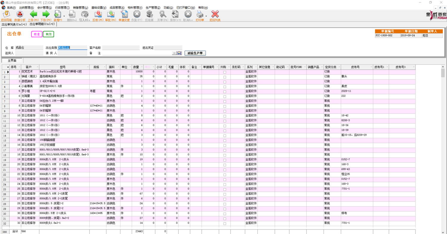Switch to 出仓单列表(Ctrl+1) tab

click(14, 24)
